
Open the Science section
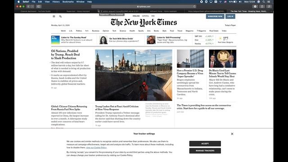[x=123, y=31]
